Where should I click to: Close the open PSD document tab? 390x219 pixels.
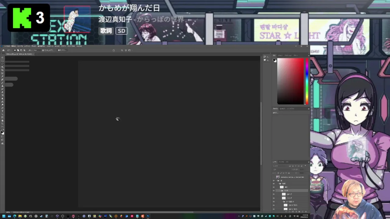33,54
